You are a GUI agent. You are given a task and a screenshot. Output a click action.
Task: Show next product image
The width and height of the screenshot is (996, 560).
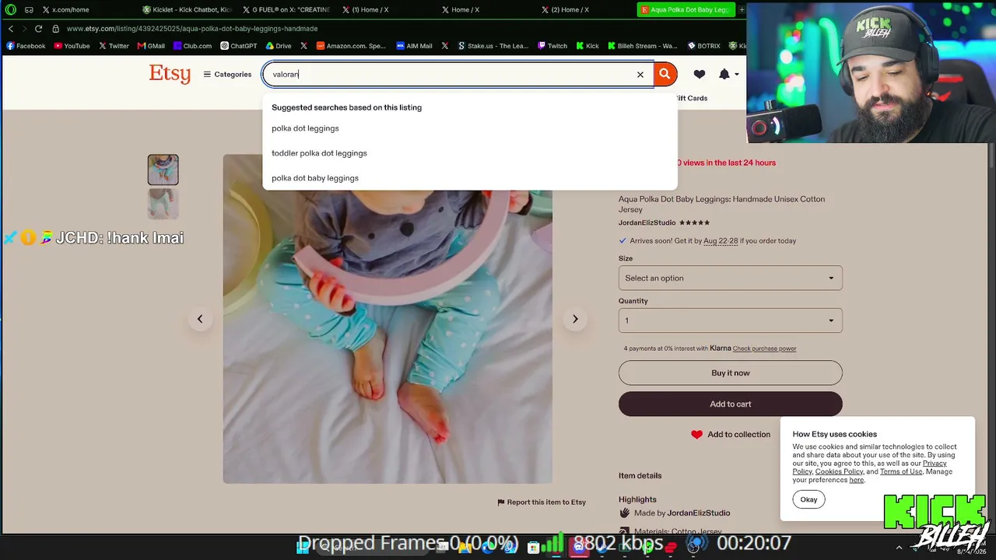575,319
